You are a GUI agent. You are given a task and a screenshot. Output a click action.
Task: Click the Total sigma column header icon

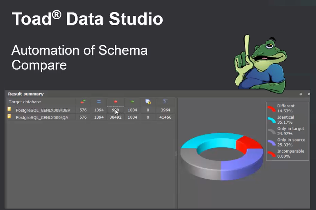(165, 102)
